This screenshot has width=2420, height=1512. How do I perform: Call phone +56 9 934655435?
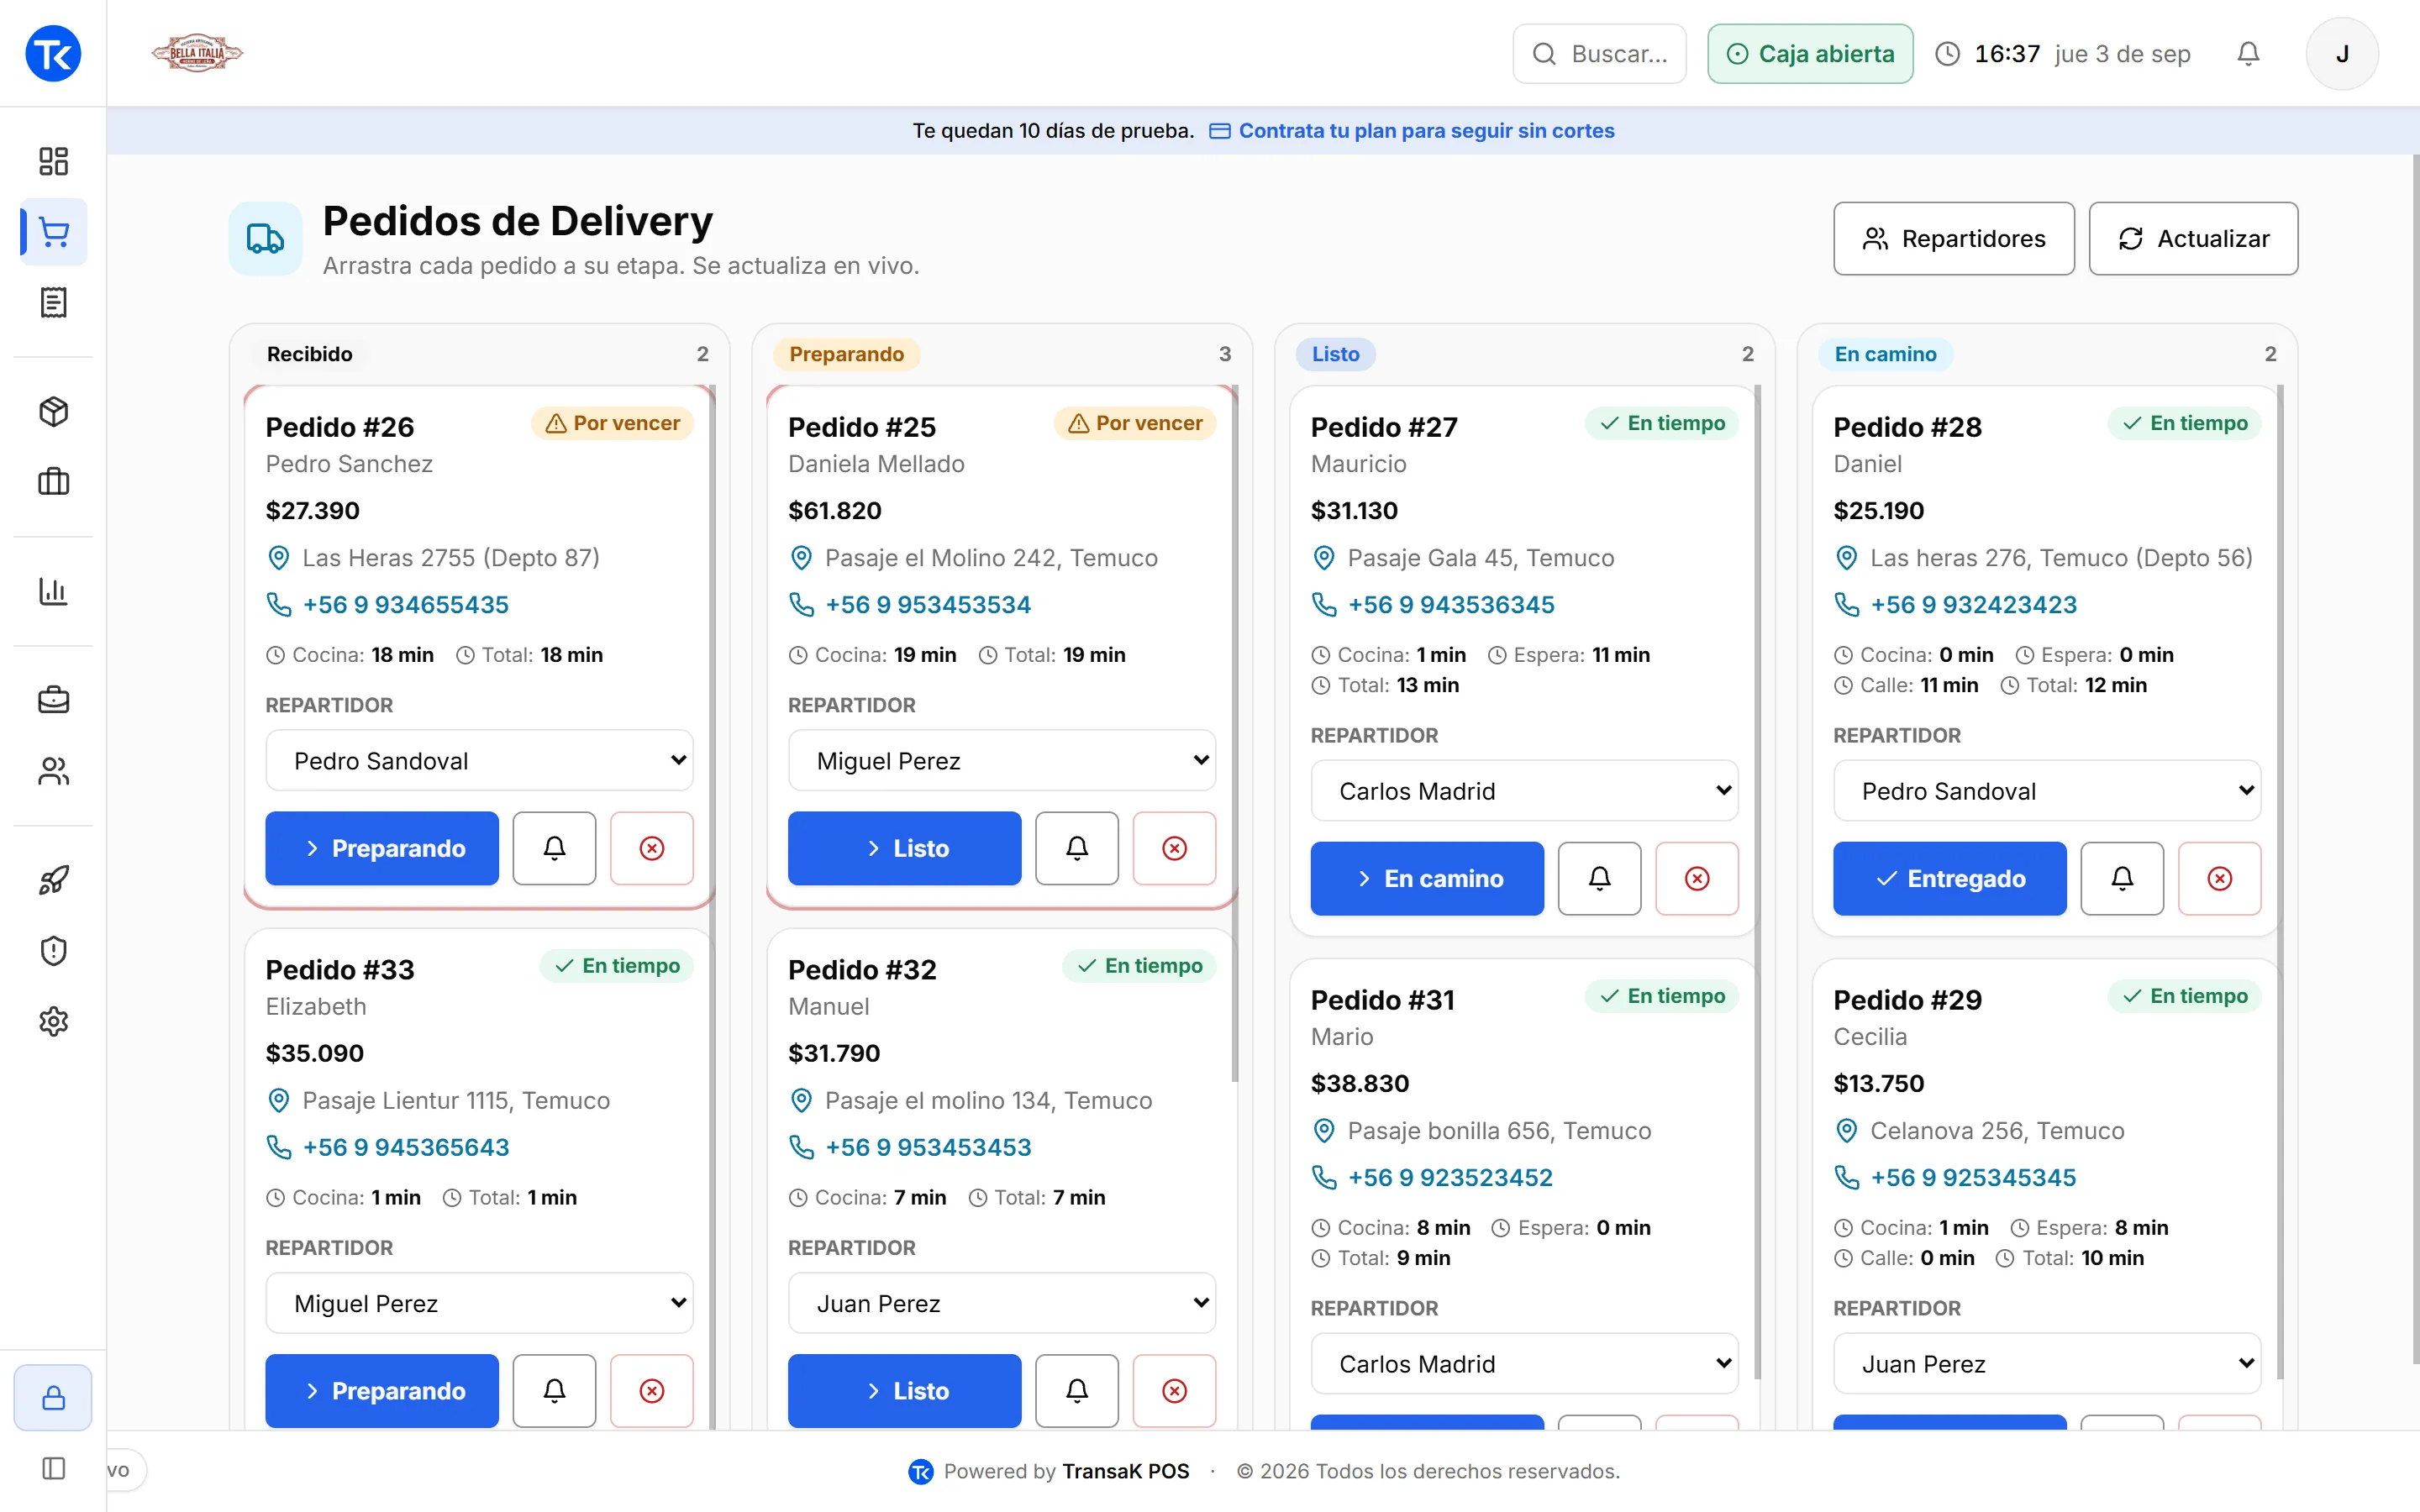(x=405, y=604)
